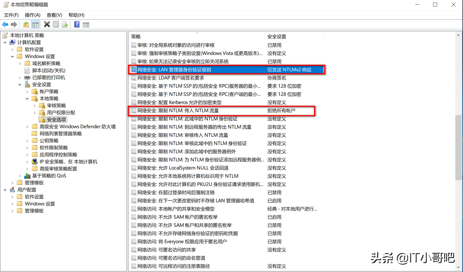The height and width of the screenshot is (272, 463).
Task: Toggle the Show/Hide console tree icon
Action: point(35,25)
